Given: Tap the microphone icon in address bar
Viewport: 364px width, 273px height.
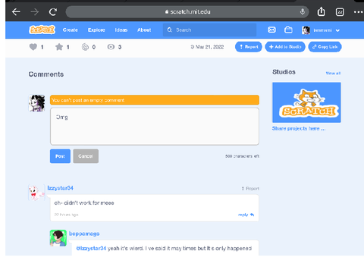Looking at the screenshot, I should 303,11.
